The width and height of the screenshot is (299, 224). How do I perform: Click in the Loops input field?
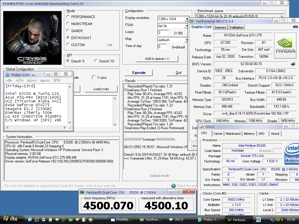[x=163, y=33]
